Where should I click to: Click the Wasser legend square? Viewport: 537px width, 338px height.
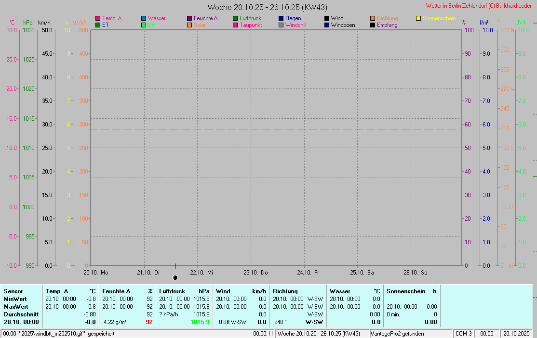(144, 18)
